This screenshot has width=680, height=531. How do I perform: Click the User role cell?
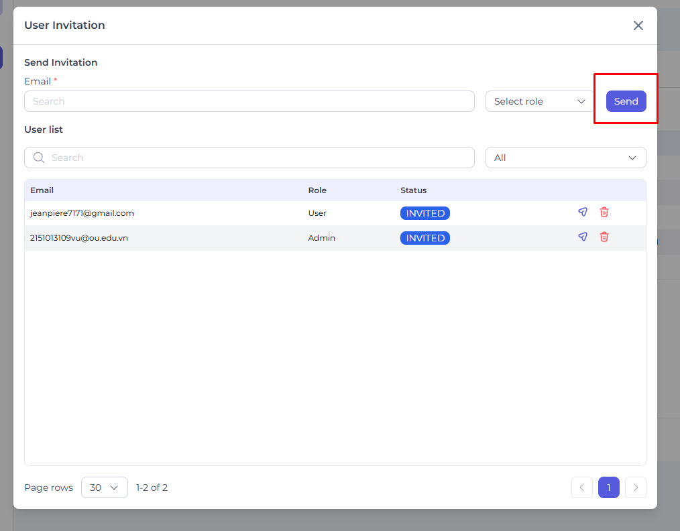317,213
